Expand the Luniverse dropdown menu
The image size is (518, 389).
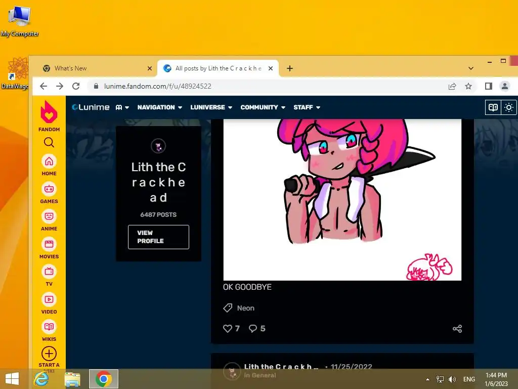(x=211, y=107)
